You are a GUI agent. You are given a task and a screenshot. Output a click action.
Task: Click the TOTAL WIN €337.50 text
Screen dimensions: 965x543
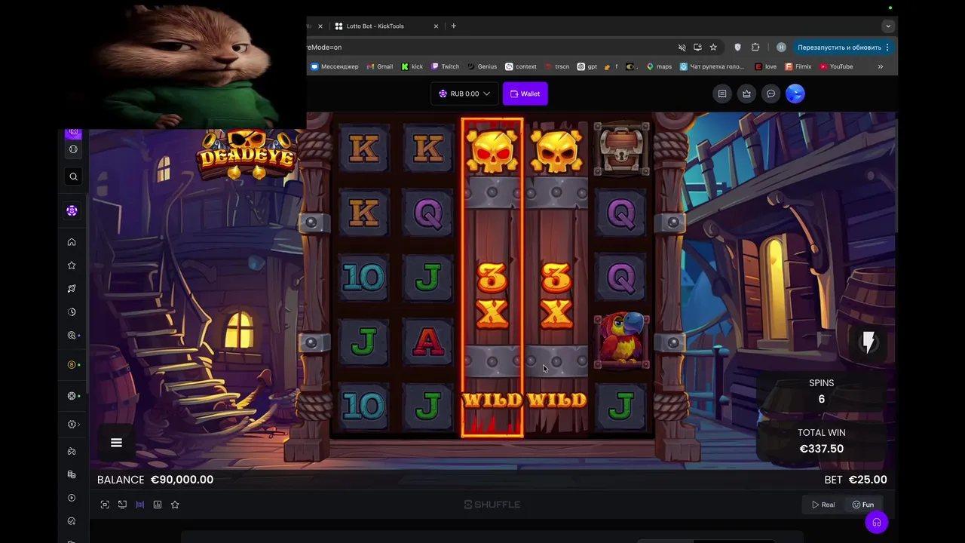[822, 440]
